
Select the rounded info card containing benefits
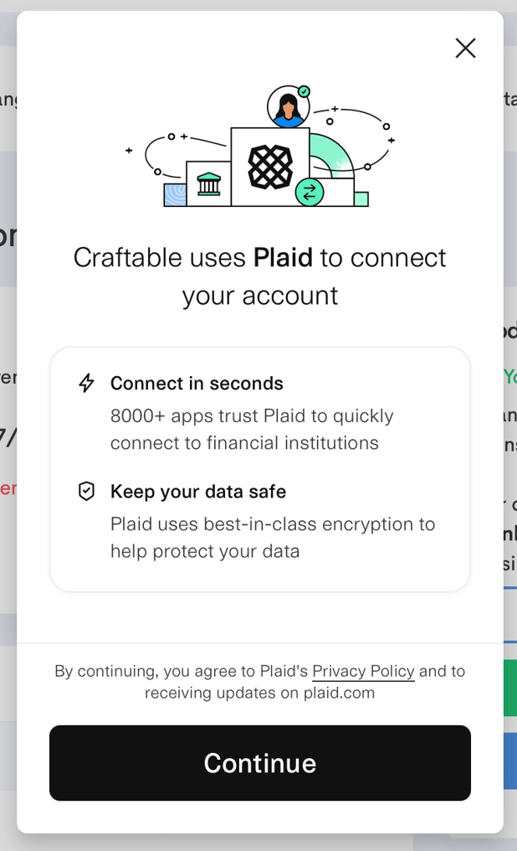coord(260,469)
